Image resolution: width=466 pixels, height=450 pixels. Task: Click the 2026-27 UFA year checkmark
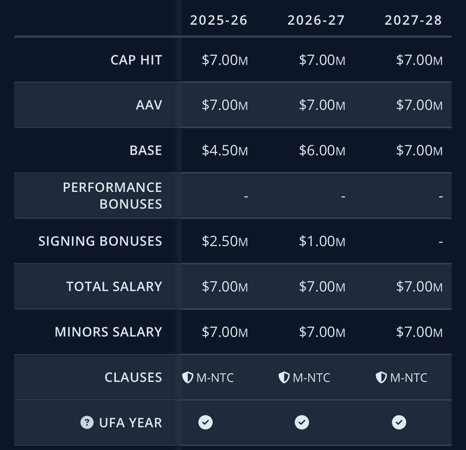[x=302, y=422]
